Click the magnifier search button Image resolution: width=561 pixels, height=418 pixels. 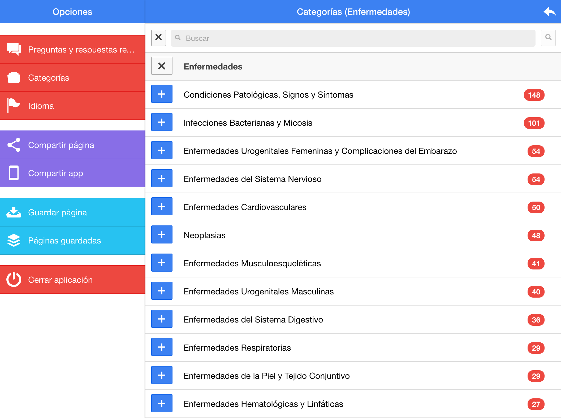(548, 38)
